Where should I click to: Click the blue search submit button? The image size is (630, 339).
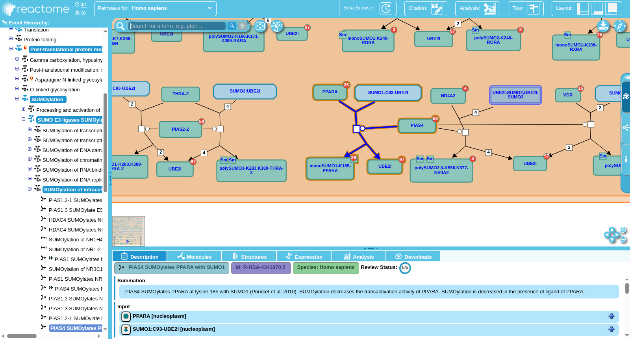click(232, 26)
